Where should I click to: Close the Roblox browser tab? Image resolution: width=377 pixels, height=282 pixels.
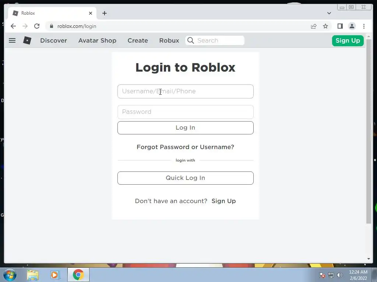(91, 13)
